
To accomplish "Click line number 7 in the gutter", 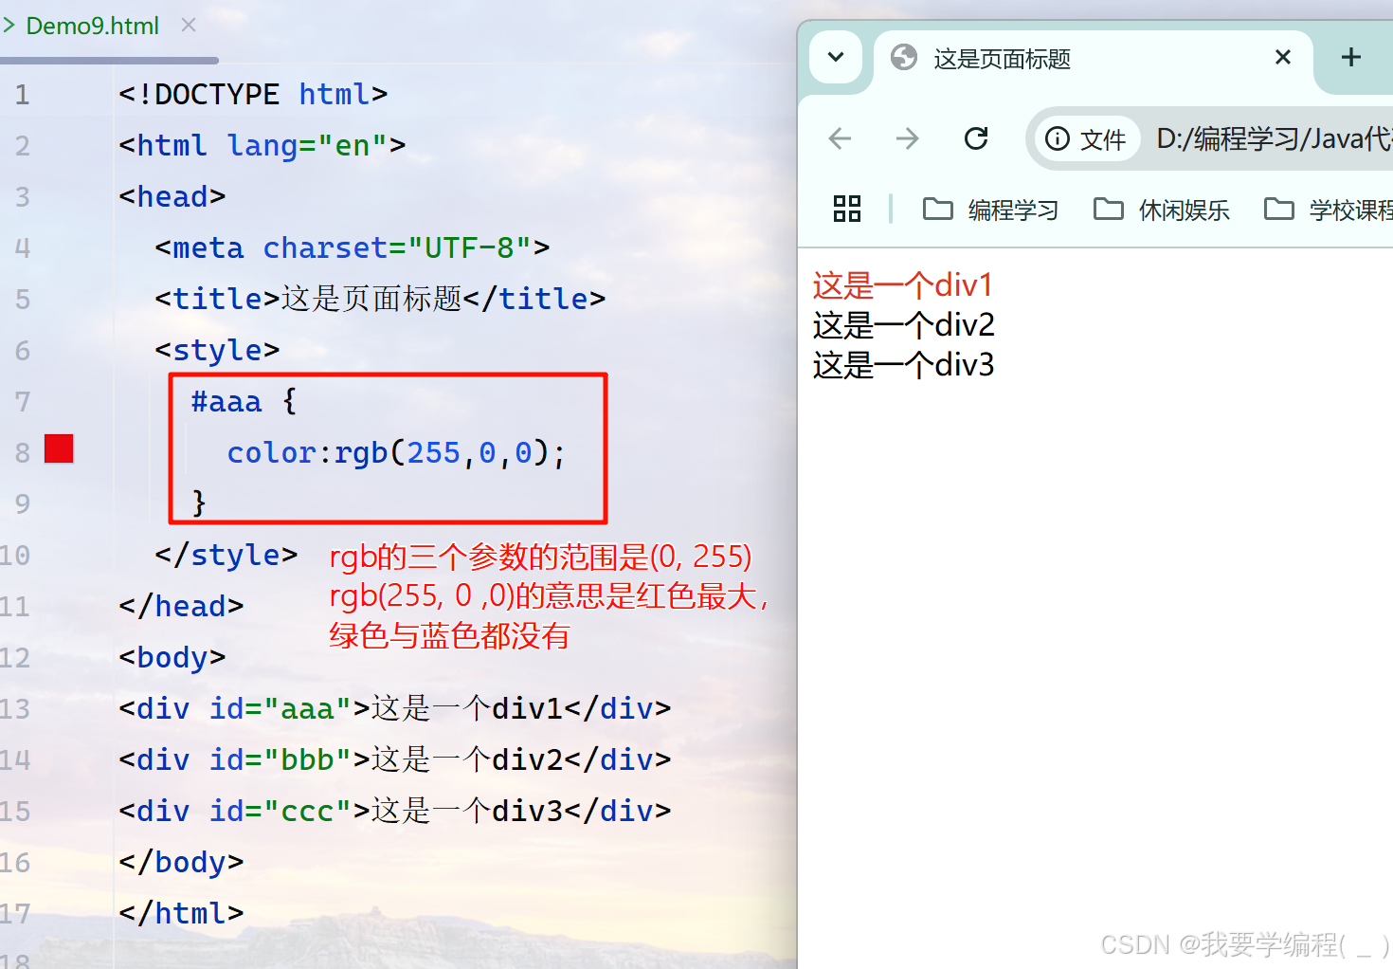I will pyautogui.click(x=22, y=402).
